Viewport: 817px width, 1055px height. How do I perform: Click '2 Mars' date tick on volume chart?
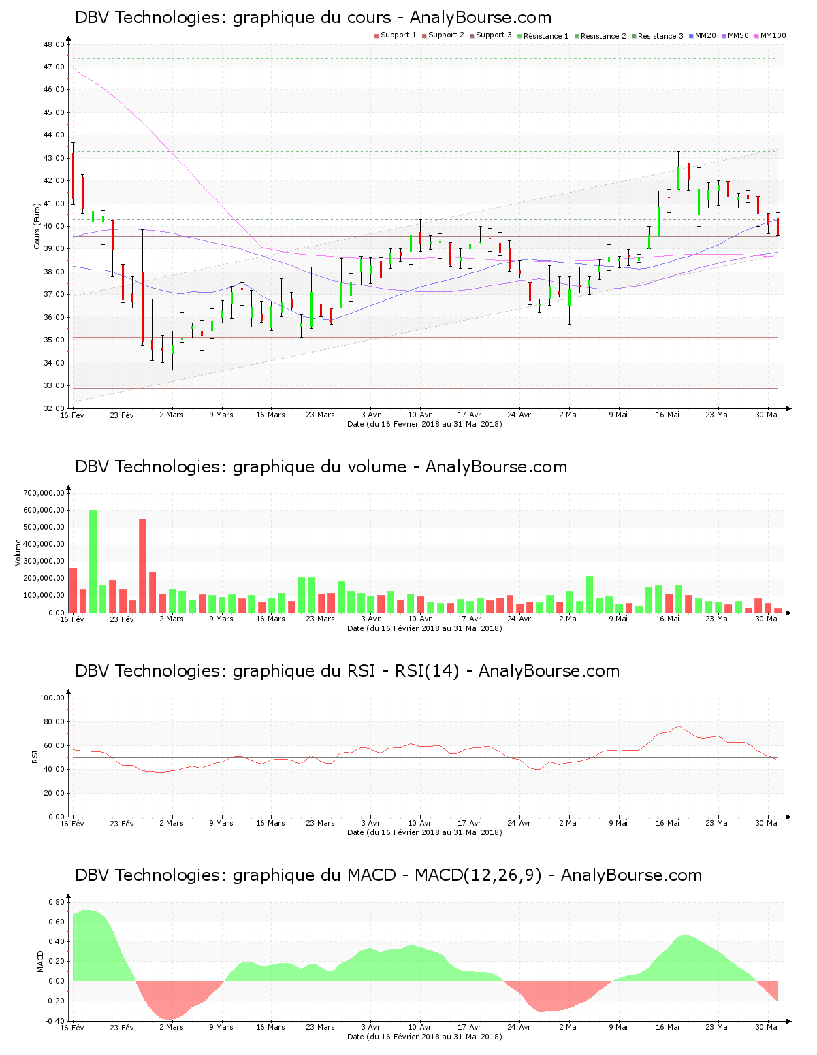pyautogui.click(x=172, y=619)
